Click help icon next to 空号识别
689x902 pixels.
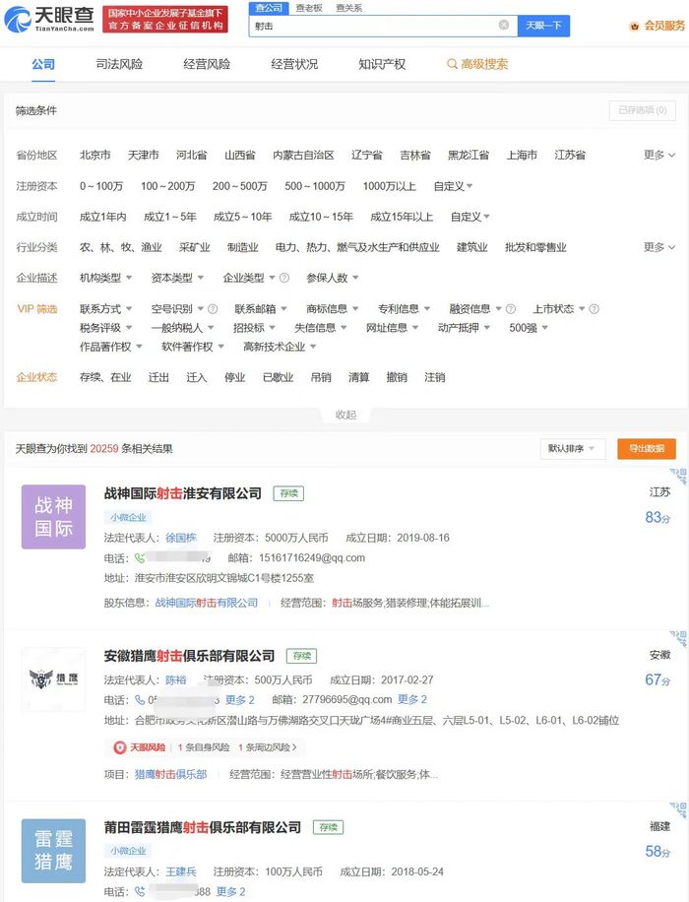coord(213,309)
